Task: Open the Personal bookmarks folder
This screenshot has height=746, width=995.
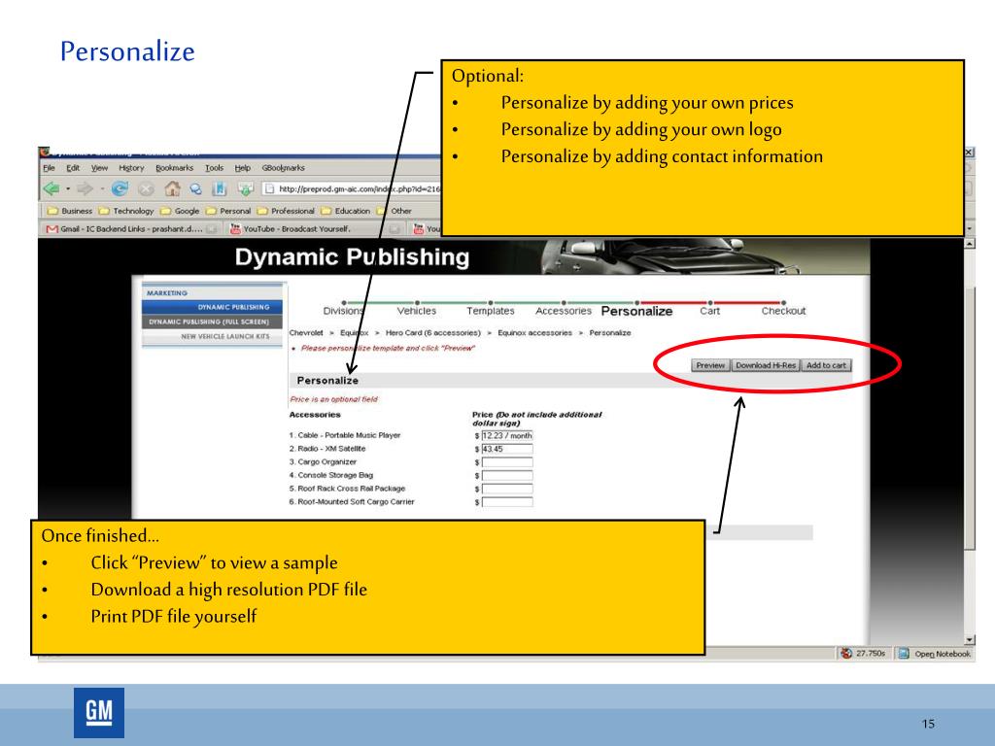Action: click(x=228, y=211)
